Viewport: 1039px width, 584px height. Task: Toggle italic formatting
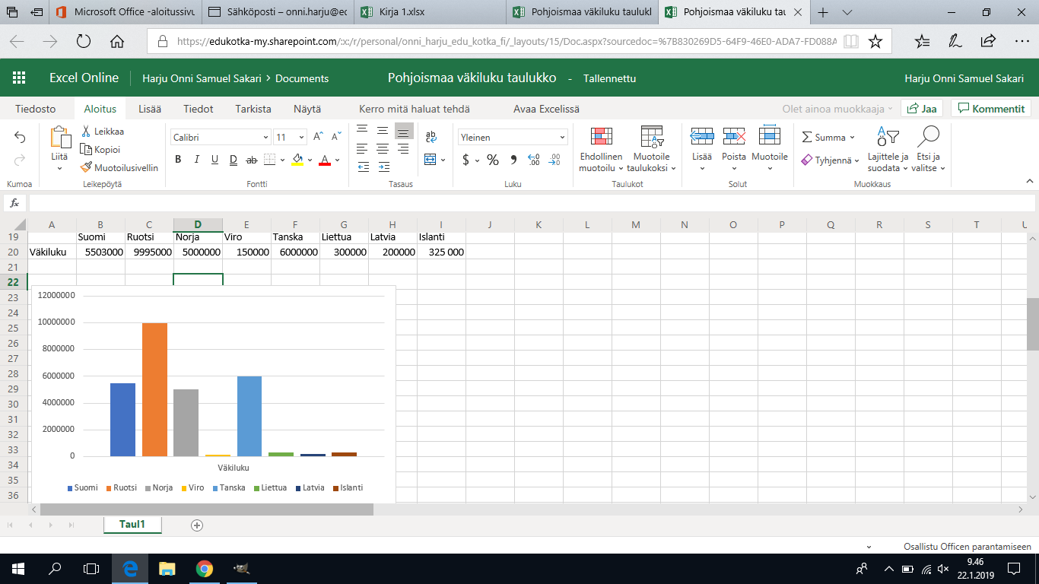tap(196, 160)
